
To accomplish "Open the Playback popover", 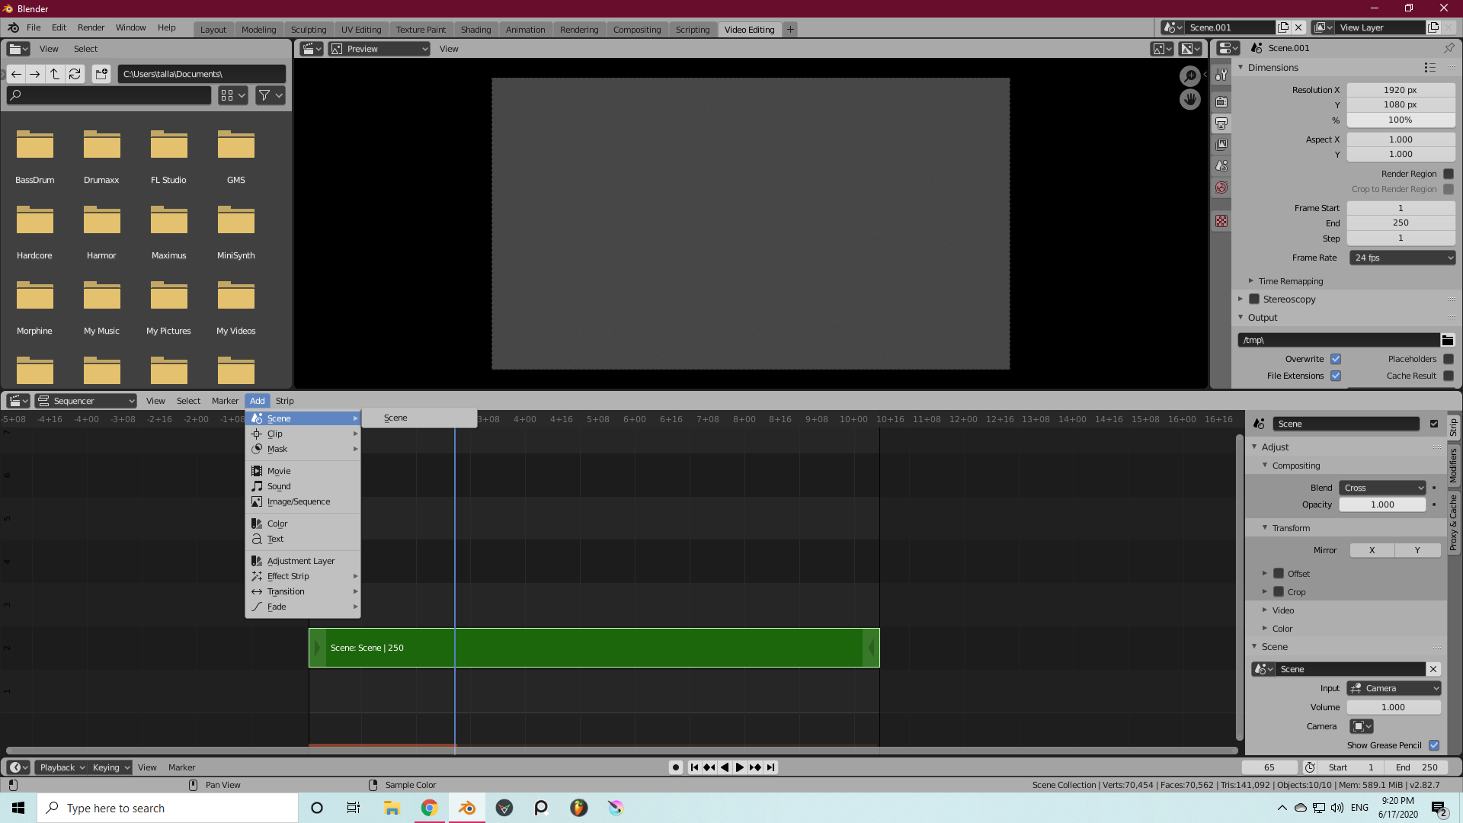I will 62,767.
